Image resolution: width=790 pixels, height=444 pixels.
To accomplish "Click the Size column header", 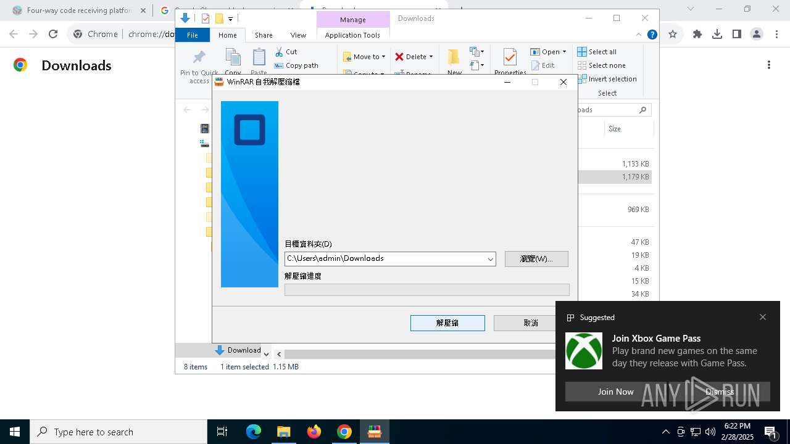I will (628, 129).
